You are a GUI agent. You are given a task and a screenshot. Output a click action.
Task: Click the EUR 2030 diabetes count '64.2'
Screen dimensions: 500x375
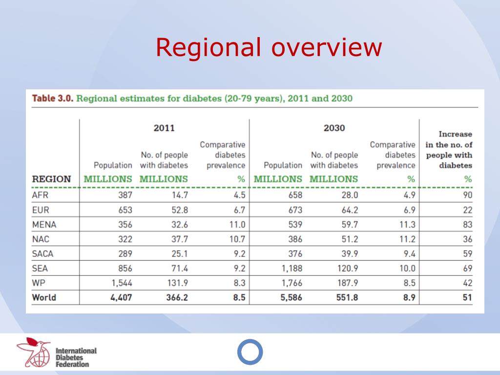[x=350, y=210]
